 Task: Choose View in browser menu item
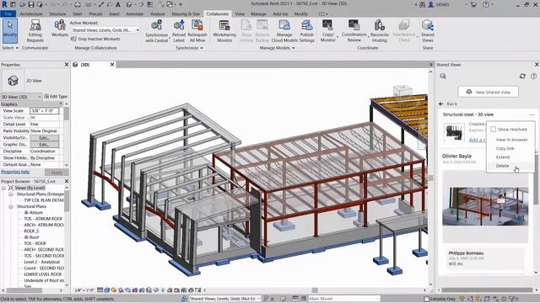[511, 140]
